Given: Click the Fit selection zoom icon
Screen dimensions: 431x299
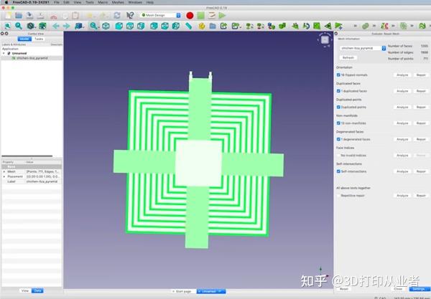Looking at the screenshot, I should coord(19,26).
